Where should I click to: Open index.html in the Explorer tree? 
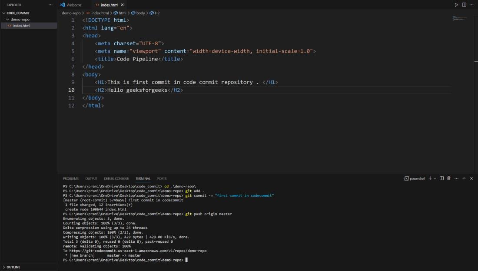pos(21,26)
